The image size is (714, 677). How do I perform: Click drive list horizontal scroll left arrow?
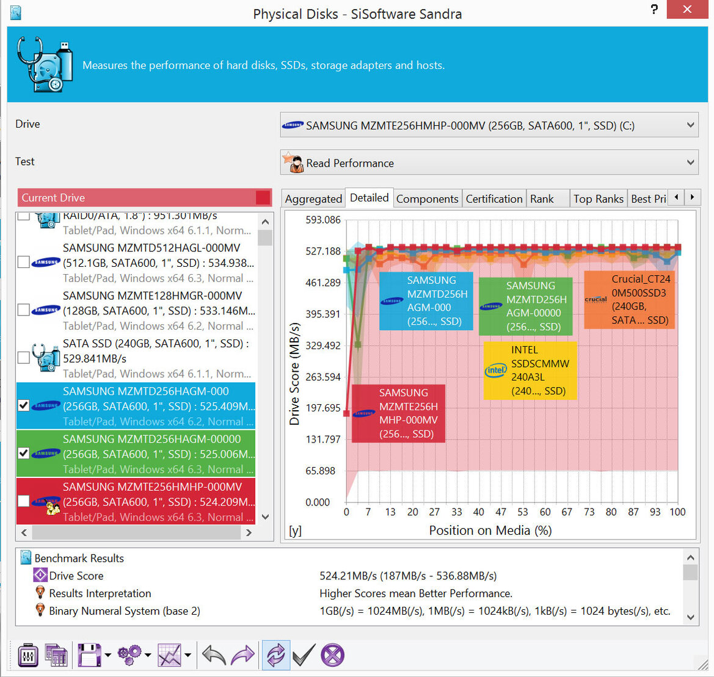pos(24,532)
